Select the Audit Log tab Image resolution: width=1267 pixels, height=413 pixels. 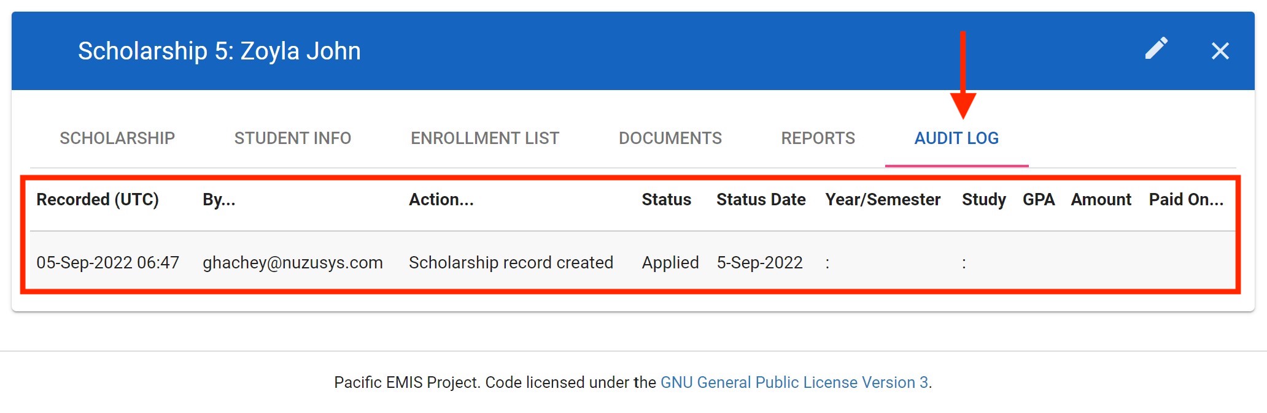click(x=956, y=138)
